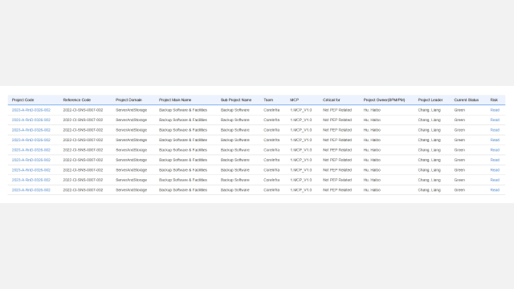The height and width of the screenshot is (289, 514).
Task: Click Read link in the last row
Action: [495, 190]
